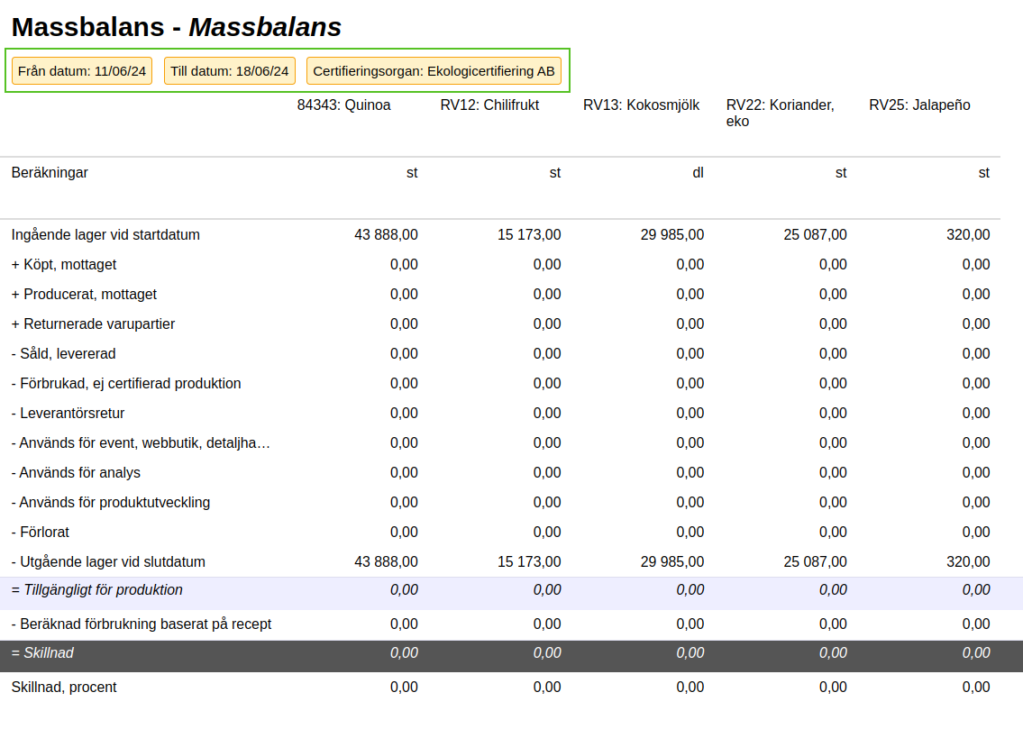This screenshot has height=729, width=1023.
Task: Click the 'RV22: Koriander, eko' column header
Action: [780, 113]
